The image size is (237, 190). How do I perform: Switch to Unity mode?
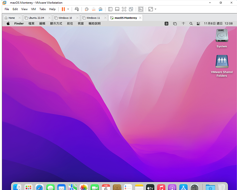pyautogui.click(x=131, y=9)
